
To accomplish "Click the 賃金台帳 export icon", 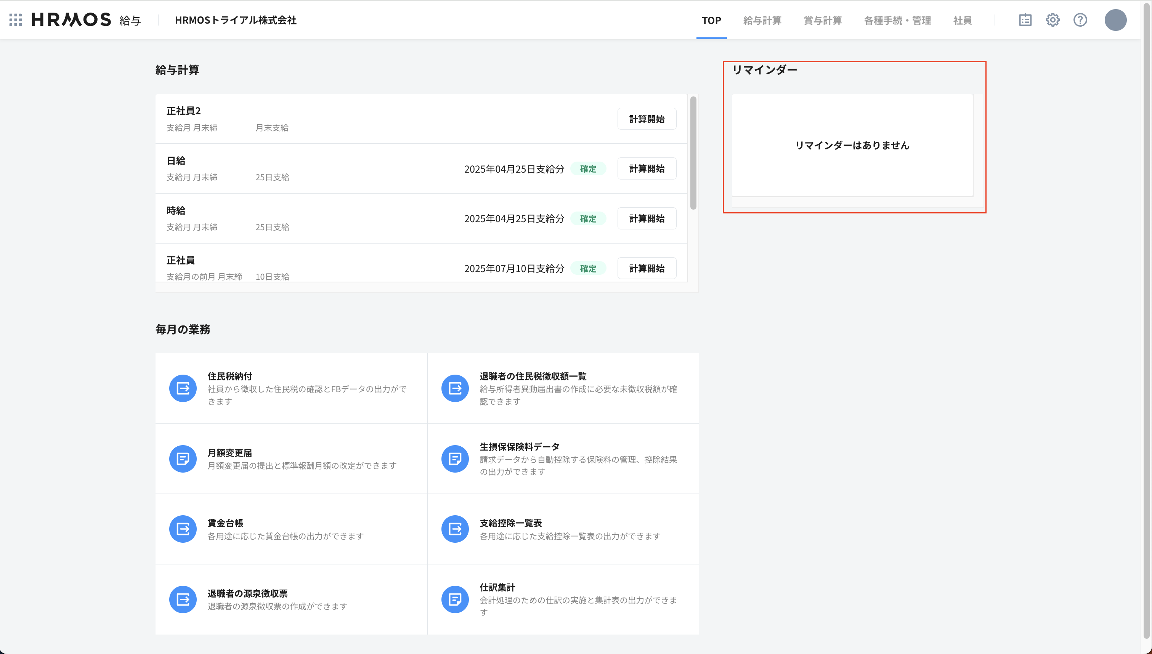I will point(183,529).
